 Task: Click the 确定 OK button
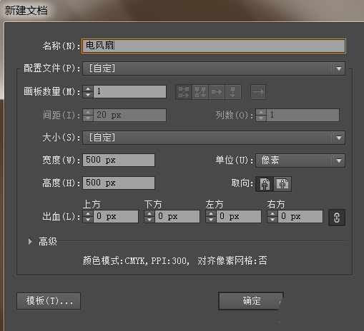(x=251, y=301)
